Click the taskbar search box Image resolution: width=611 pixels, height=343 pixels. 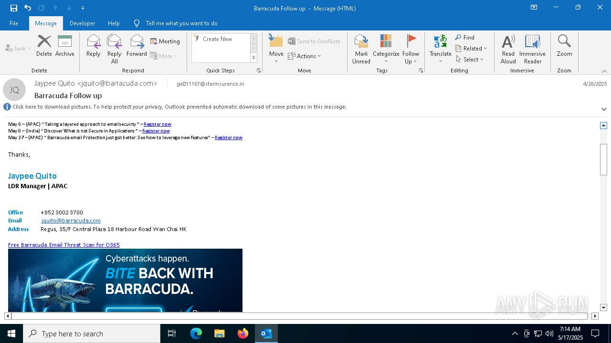click(x=92, y=333)
